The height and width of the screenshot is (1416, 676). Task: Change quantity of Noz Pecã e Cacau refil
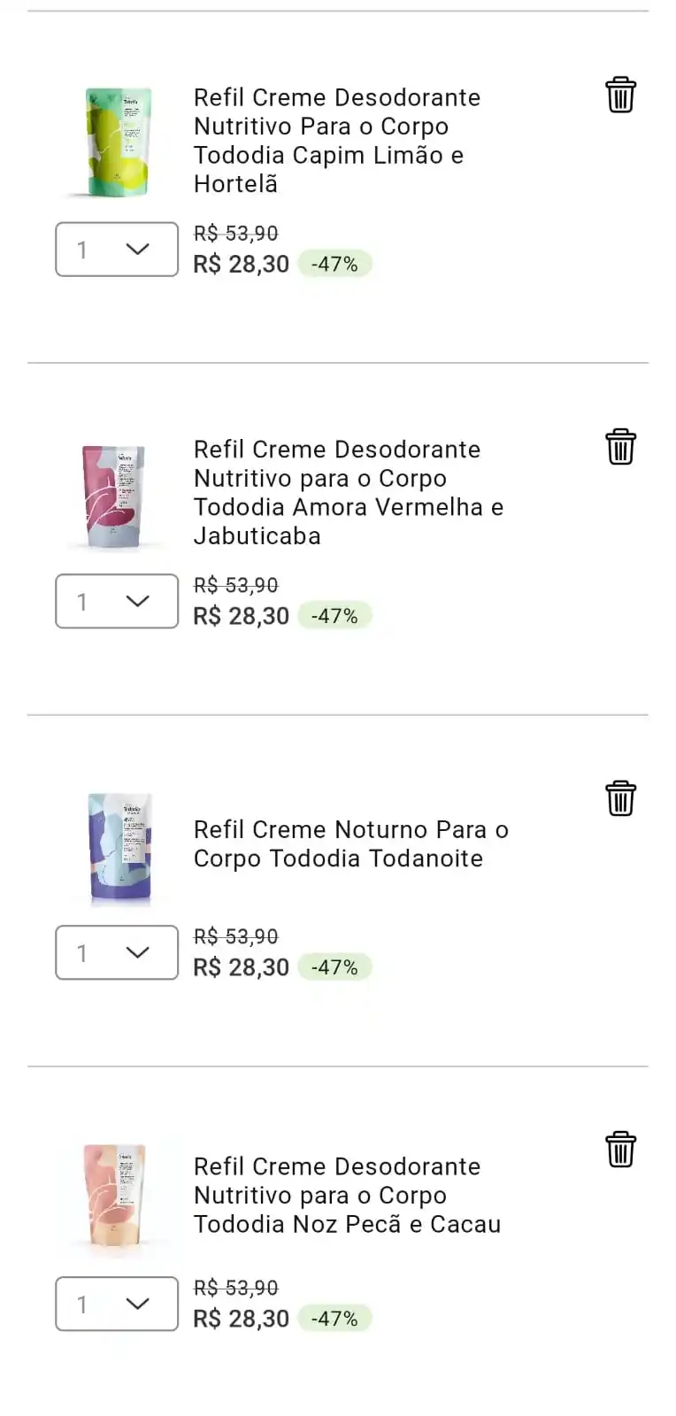click(x=117, y=1304)
